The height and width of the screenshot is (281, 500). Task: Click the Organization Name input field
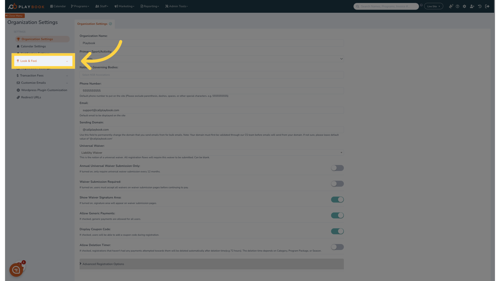tap(211, 43)
